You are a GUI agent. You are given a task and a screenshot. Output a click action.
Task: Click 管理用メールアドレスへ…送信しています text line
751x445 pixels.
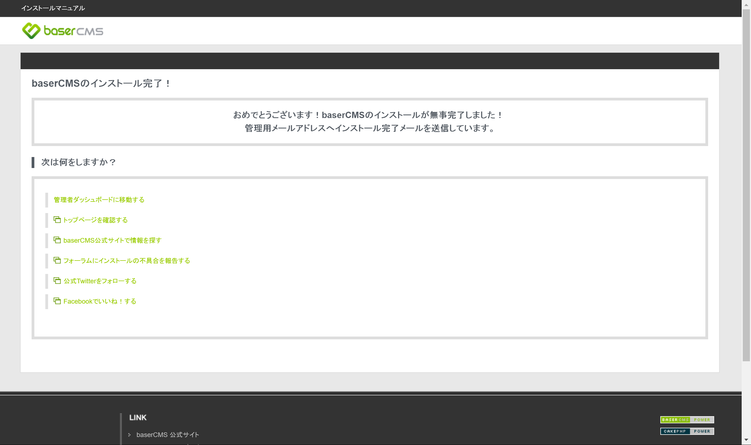(370, 128)
